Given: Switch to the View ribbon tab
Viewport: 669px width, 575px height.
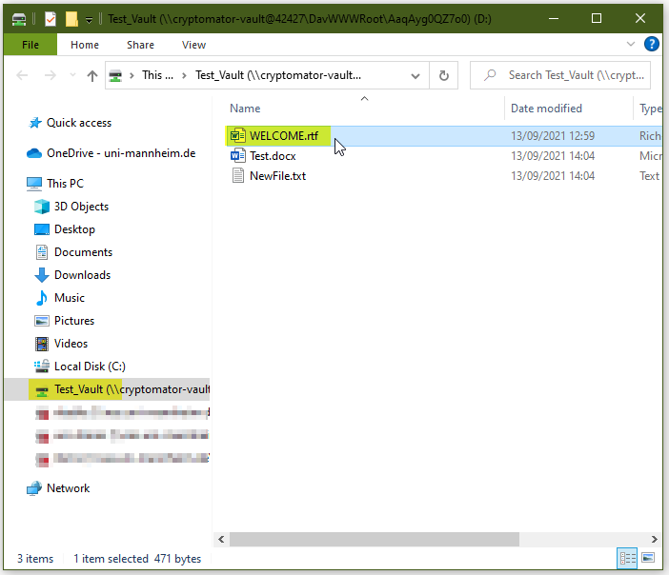Looking at the screenshot, I should click(193, 45).
